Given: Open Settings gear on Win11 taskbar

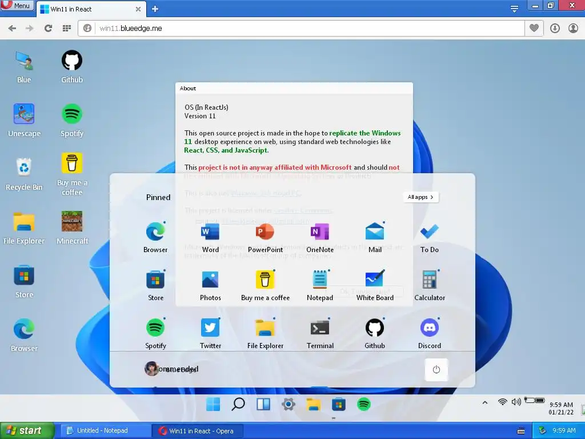Looking at the screenshot, I should [289, 404].
